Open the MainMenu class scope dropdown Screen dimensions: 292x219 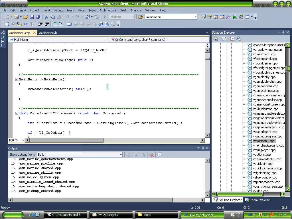(x=107, y=40)
